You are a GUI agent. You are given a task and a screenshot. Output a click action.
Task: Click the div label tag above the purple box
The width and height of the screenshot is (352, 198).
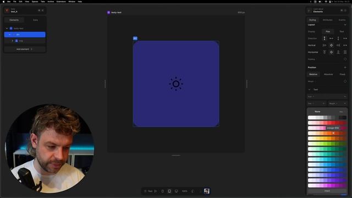tap(135, 38)
